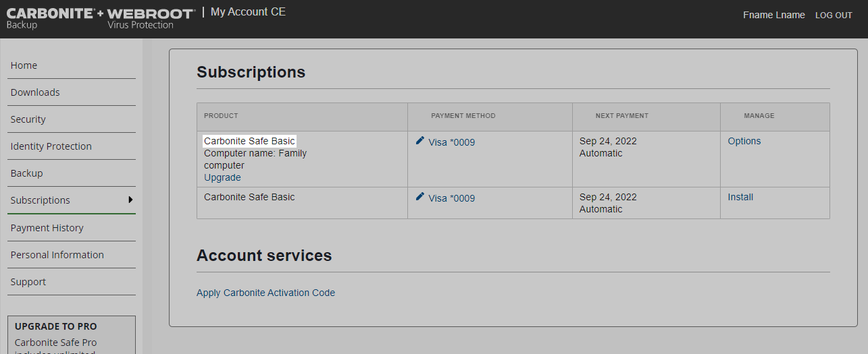Click PRODUCT column header
The height and width of the screenshot is (354, 868).
[221, 116]
